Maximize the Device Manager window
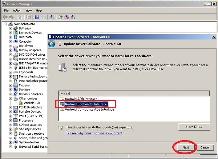 [x=209, y=4]
